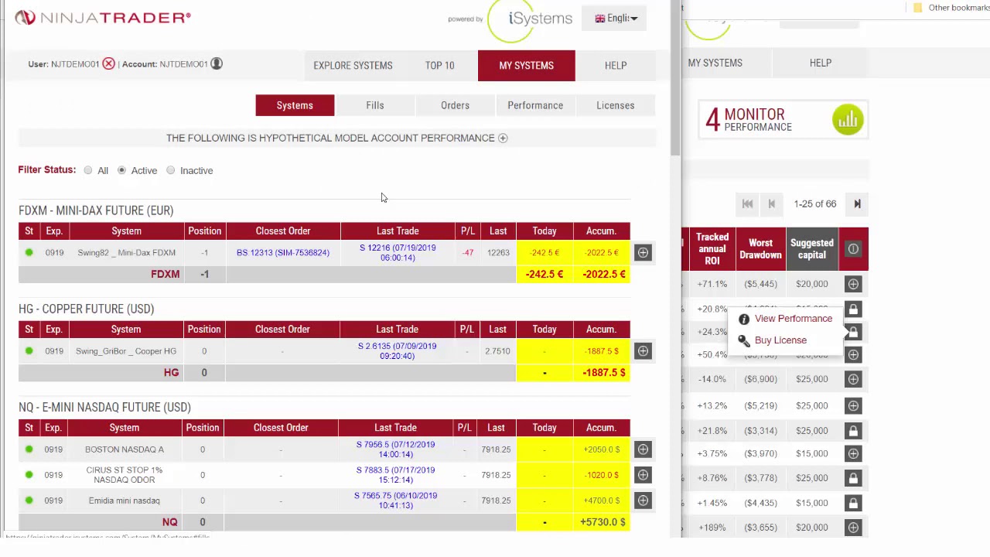Screen dimensions: 990x557
Task: Open the English language dropdown
Action: coord(616,18)
